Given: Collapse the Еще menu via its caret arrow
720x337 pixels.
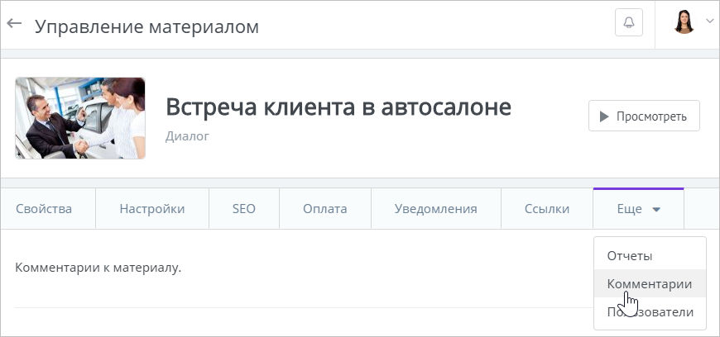Looking at the screenshot, I should tap(656, 210).
